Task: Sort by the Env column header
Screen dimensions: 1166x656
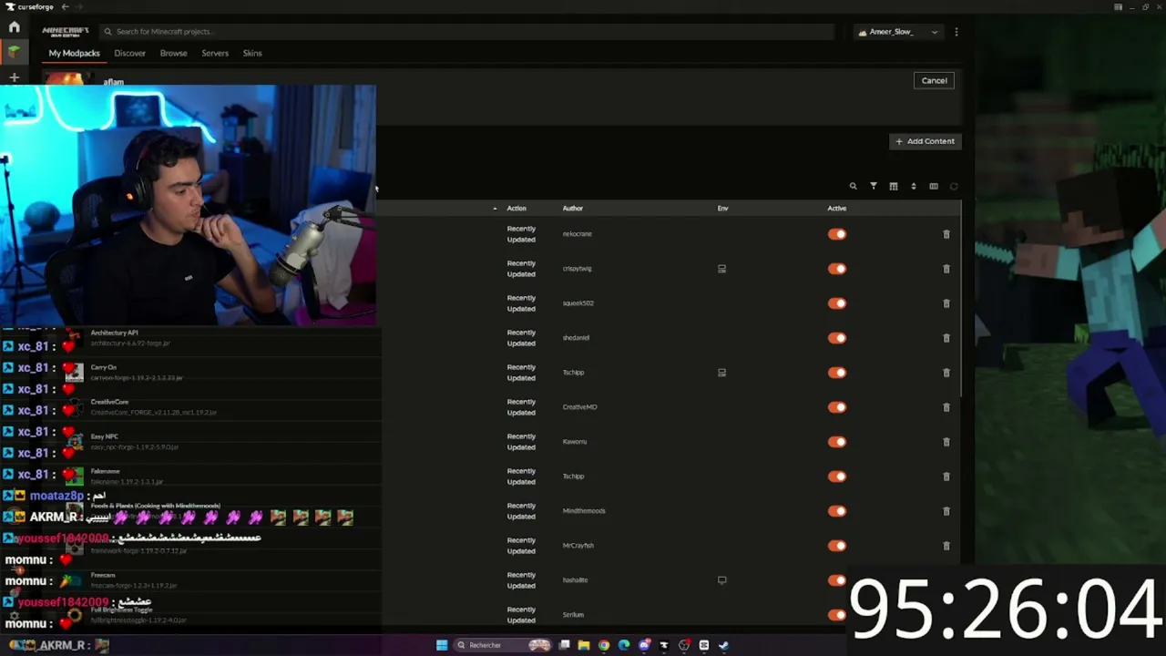Action: click(x=722, y=209)
